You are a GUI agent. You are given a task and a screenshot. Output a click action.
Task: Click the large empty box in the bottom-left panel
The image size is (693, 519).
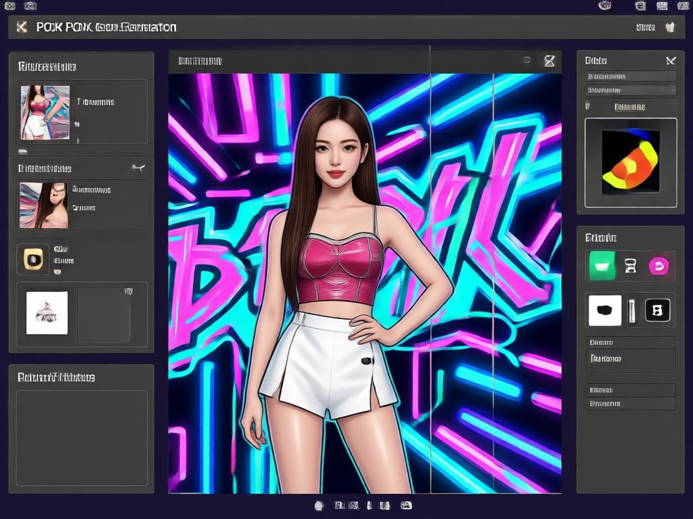click(x=82, y=438)
